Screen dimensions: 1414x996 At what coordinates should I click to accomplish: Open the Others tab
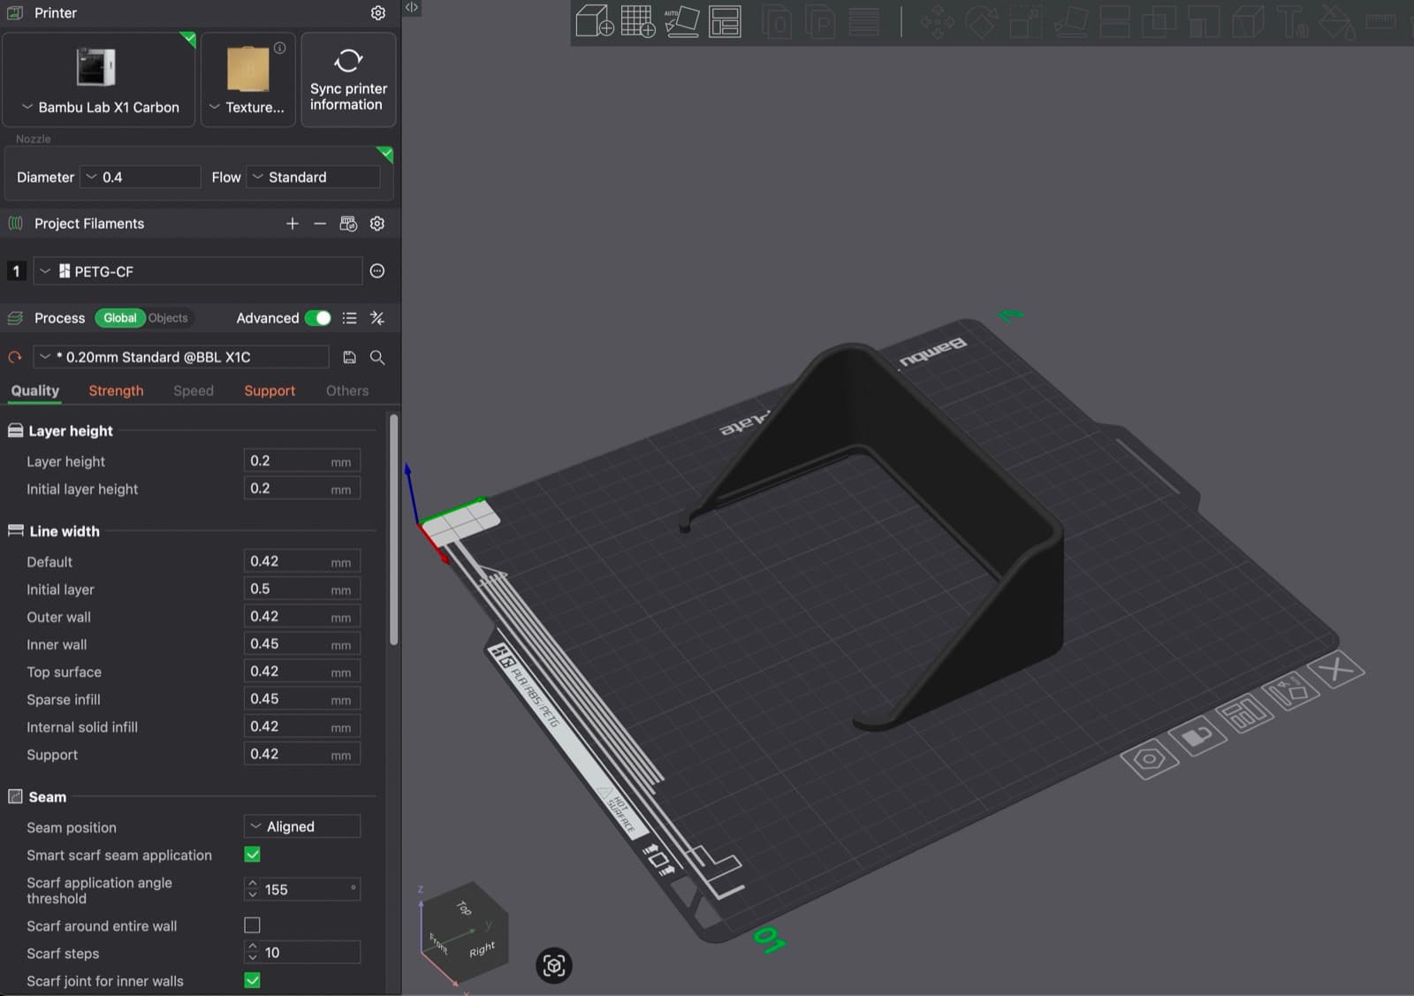pyautogui.click(x=347, y=391)
